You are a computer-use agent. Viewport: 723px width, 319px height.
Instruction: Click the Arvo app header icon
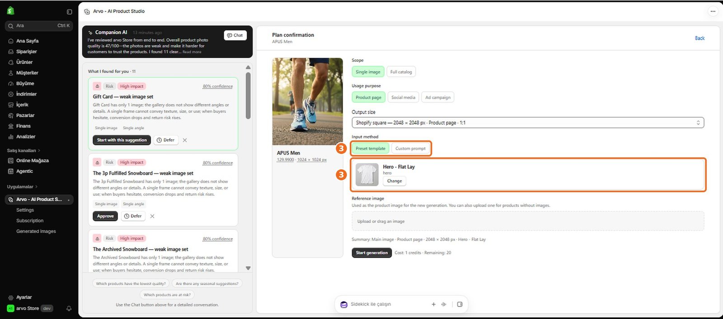pyautogui.click(x=87, y=11)
